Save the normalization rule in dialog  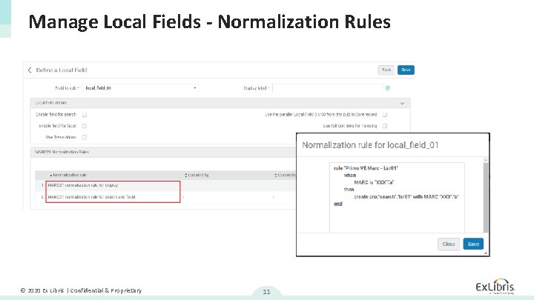pos(473,244)
